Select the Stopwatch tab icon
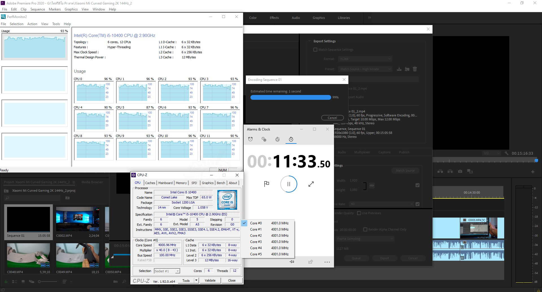The width and height of the screenshot is (542, 292). point(291,139)
